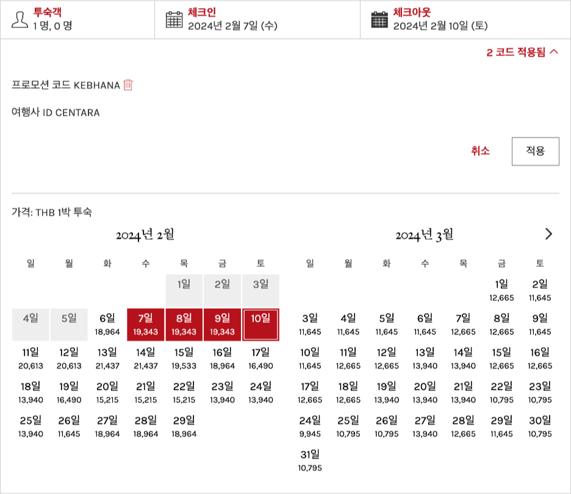Select February 29 priced 18,964

[184, 427]
